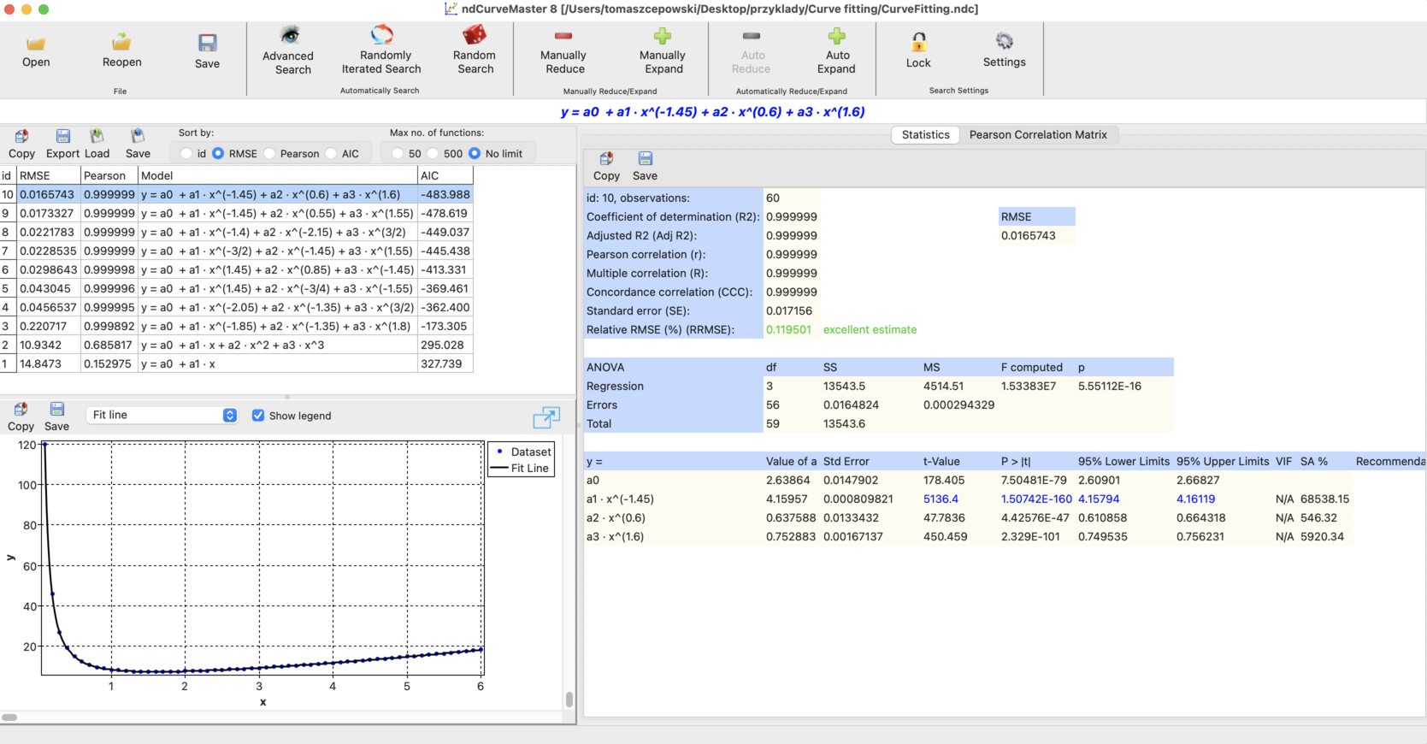
Task: Click the AIC column header
Action: pos(445,175)
